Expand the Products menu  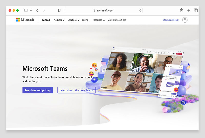coord(59,20)
